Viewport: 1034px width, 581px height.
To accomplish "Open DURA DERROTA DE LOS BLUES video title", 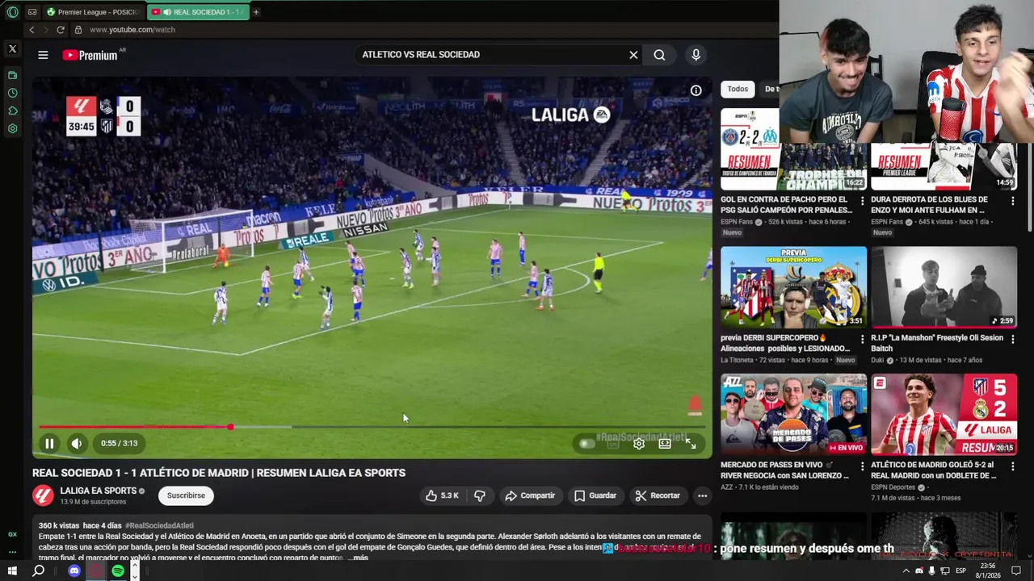I will pos(931,205).
